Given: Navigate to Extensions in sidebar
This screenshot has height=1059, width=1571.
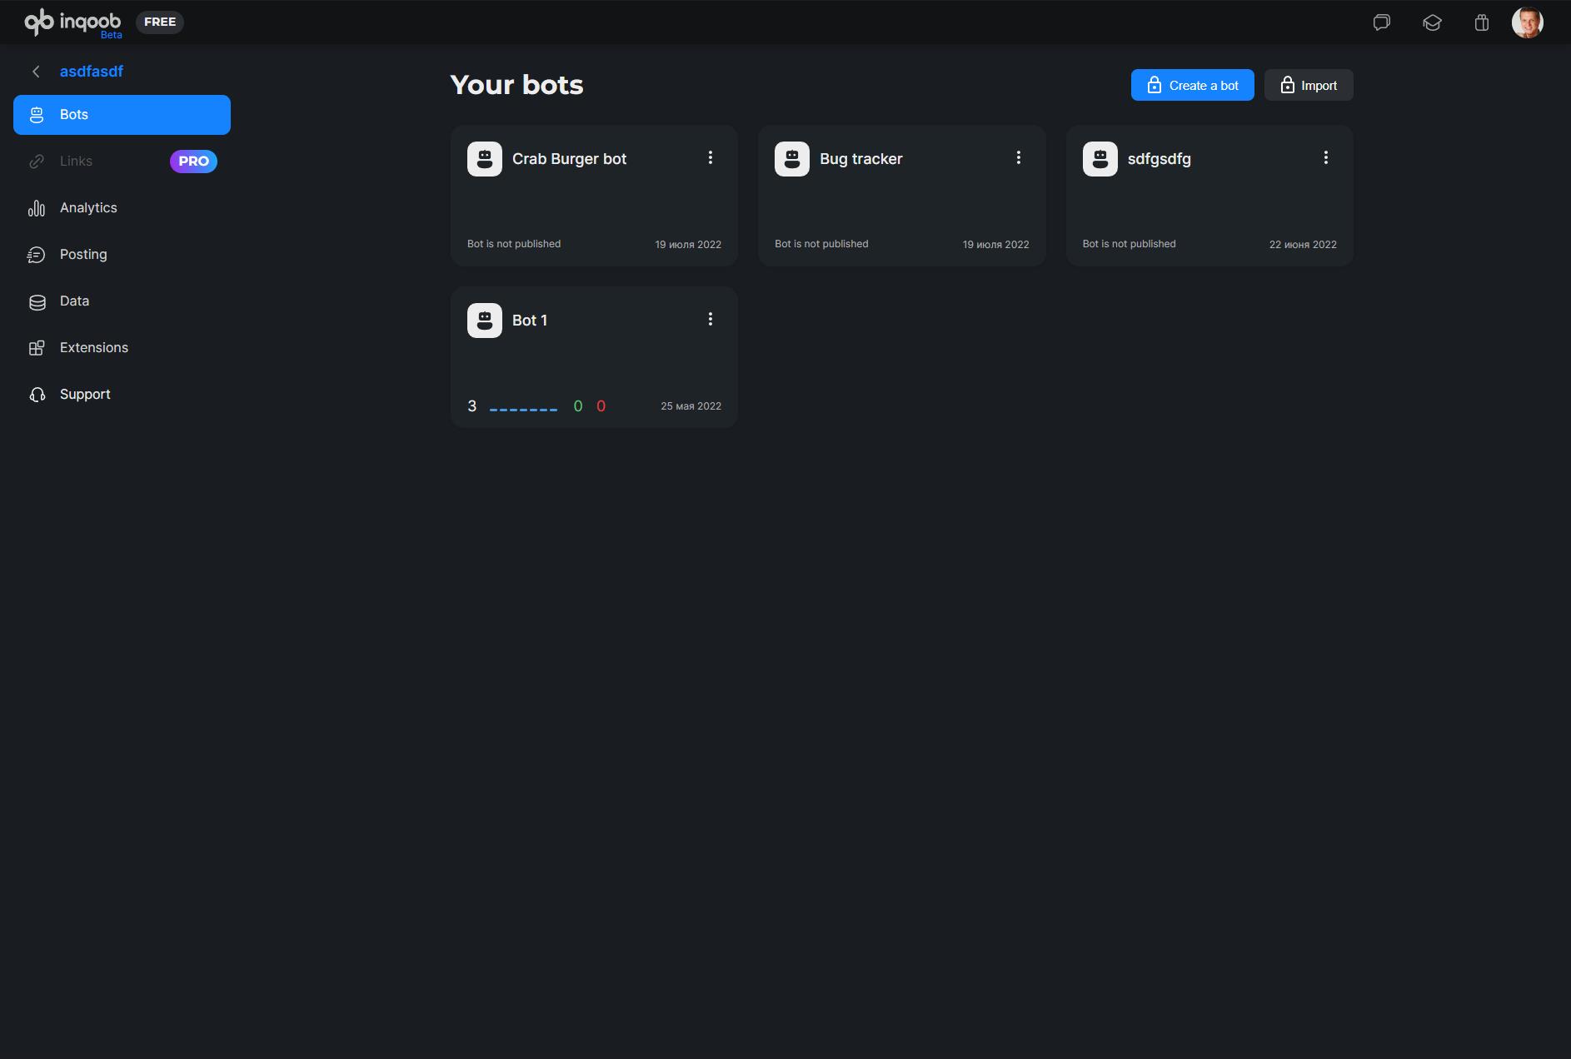Looking at the screenshot, I should pyautogui.click(x=93, y=348).
